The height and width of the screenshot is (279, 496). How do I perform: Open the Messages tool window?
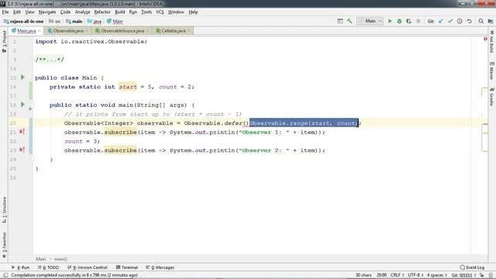coord(160,267)
